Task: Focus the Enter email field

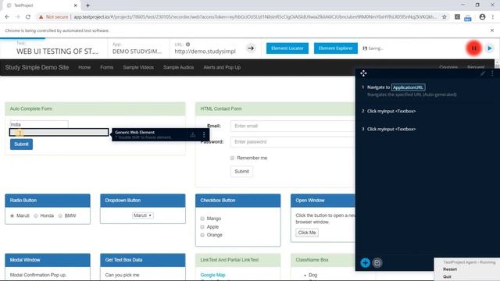Action: click(293, 126)
